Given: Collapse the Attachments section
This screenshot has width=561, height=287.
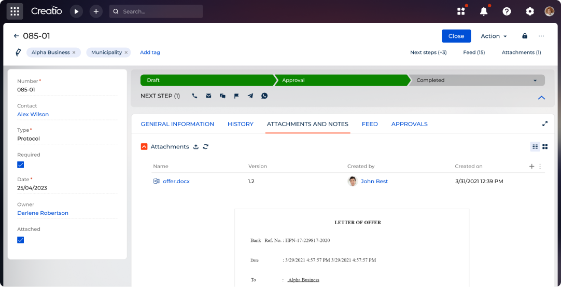Looking at the screenshot, I should point(144,147).
